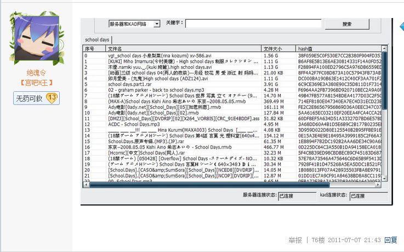The height and width of the screenshot is (252, 404).
Task: Click file size 4.28 M cell
Action: click(x=271, y=90)
